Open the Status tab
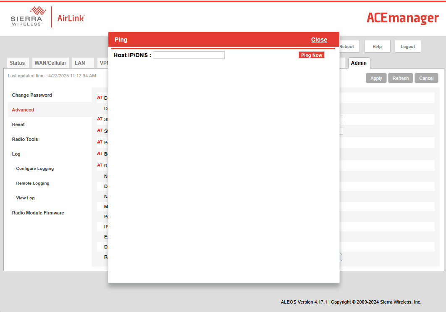The width and height of the screenshot is (446, 312). pyautogui.click(x=17, y=63)
